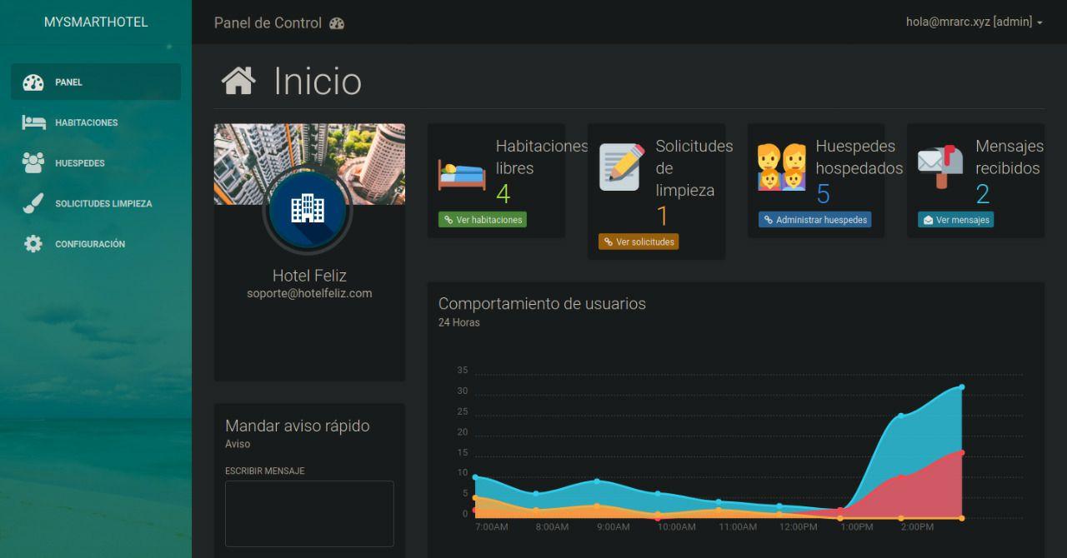Click the Ver solicitudes button
1067x558 pixels.
pyautogui.click(x=637, y=242)
